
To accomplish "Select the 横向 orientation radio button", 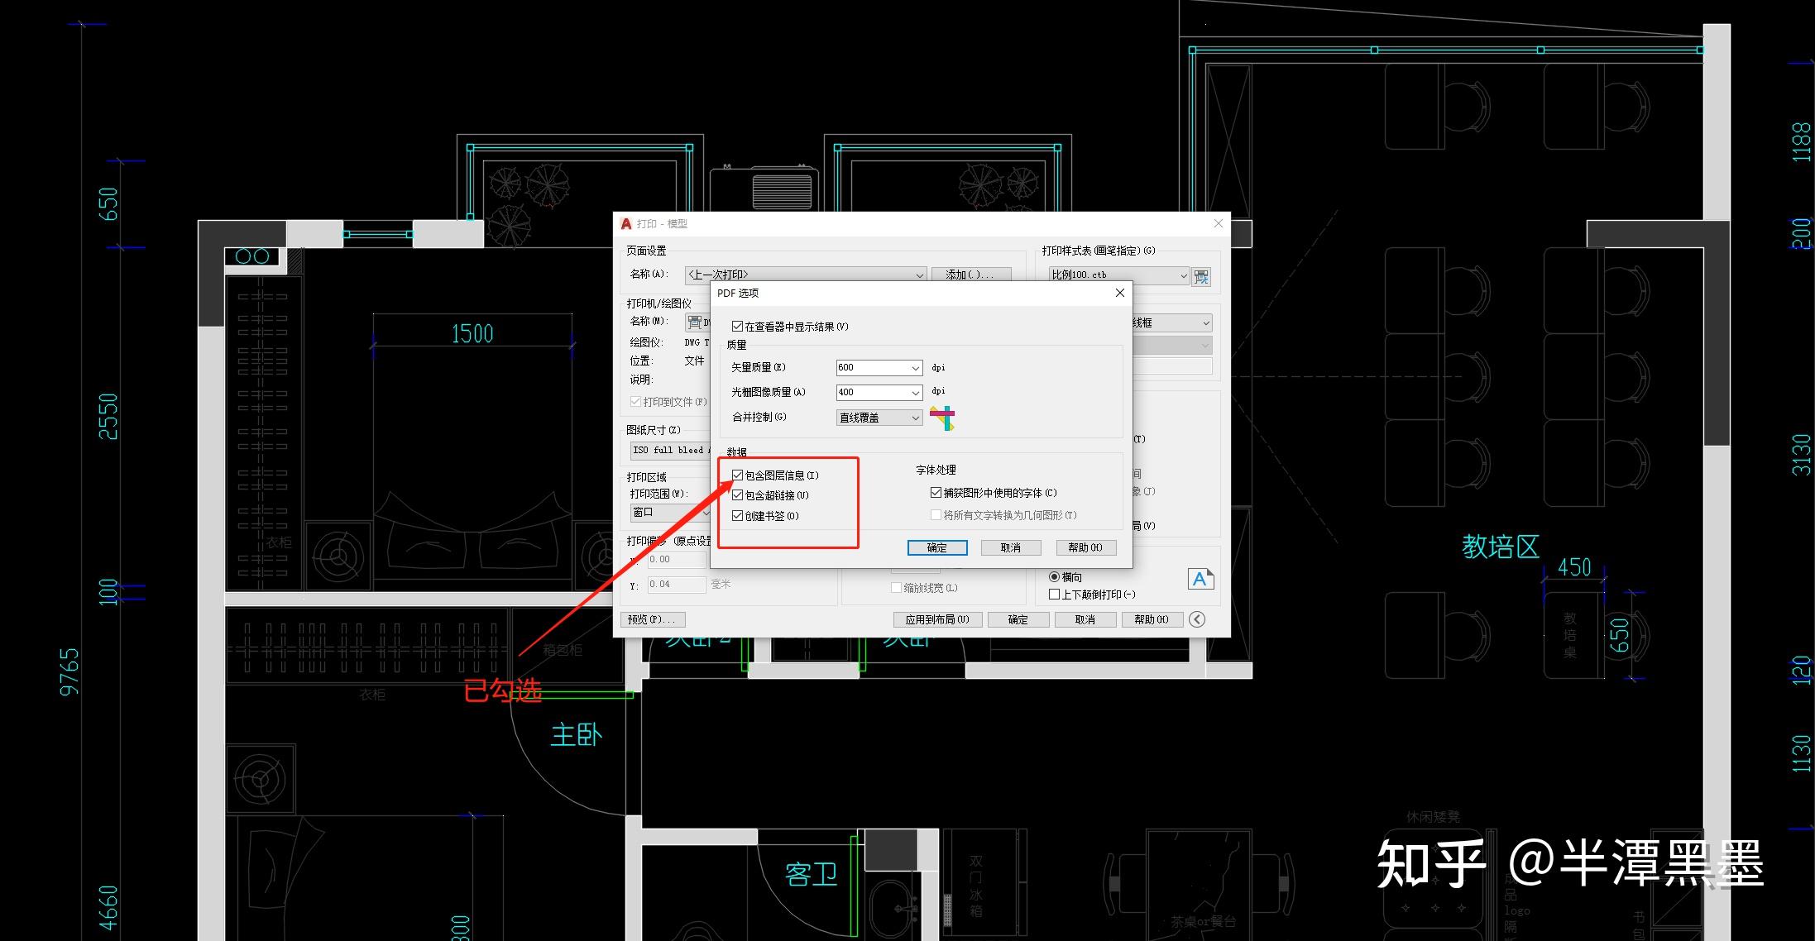I will click(1054, 577).
